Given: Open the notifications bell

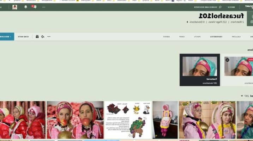Looking at the screenshot, I should click(25, 7).
